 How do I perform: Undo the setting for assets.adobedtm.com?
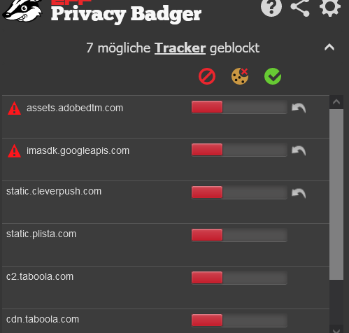(x=299, y=108)
